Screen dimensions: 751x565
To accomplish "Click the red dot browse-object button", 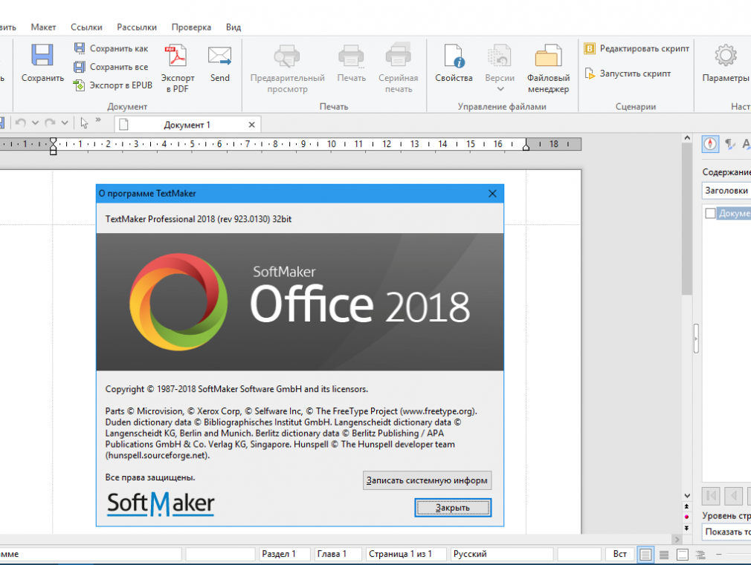I will pyautogui.click(x=687, y=517).
